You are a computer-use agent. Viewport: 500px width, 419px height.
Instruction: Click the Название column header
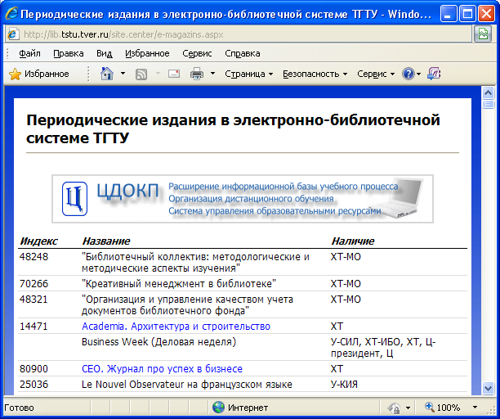click(106, 241)
